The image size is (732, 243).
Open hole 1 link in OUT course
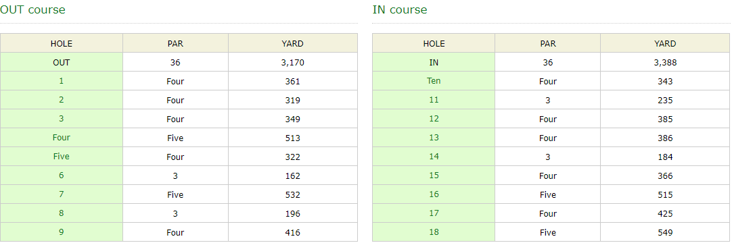(x=61, y=81)
